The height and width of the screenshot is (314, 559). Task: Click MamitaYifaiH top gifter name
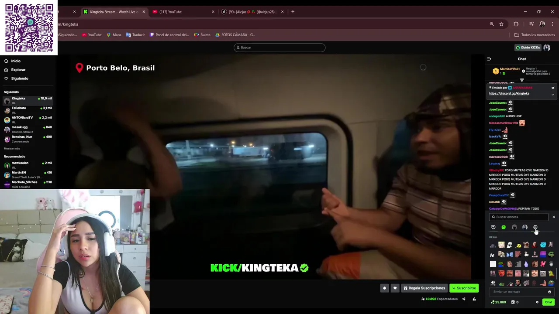[x=510, y=69]
